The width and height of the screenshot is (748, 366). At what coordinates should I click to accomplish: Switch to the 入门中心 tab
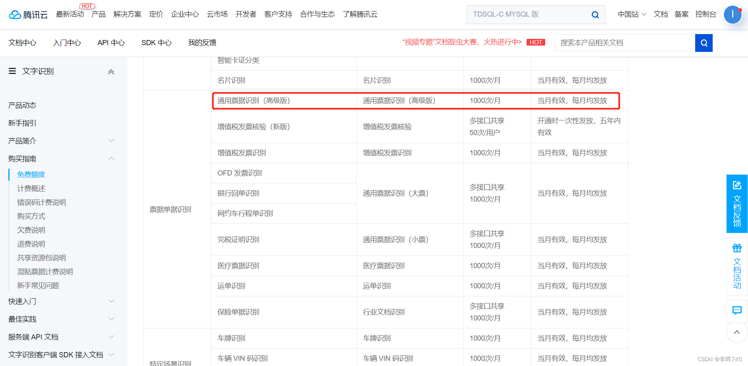[67, 43]
